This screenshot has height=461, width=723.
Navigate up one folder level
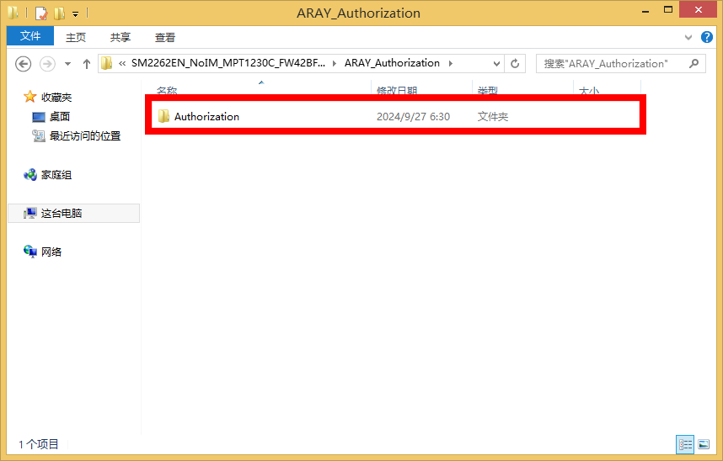[87, 64]
